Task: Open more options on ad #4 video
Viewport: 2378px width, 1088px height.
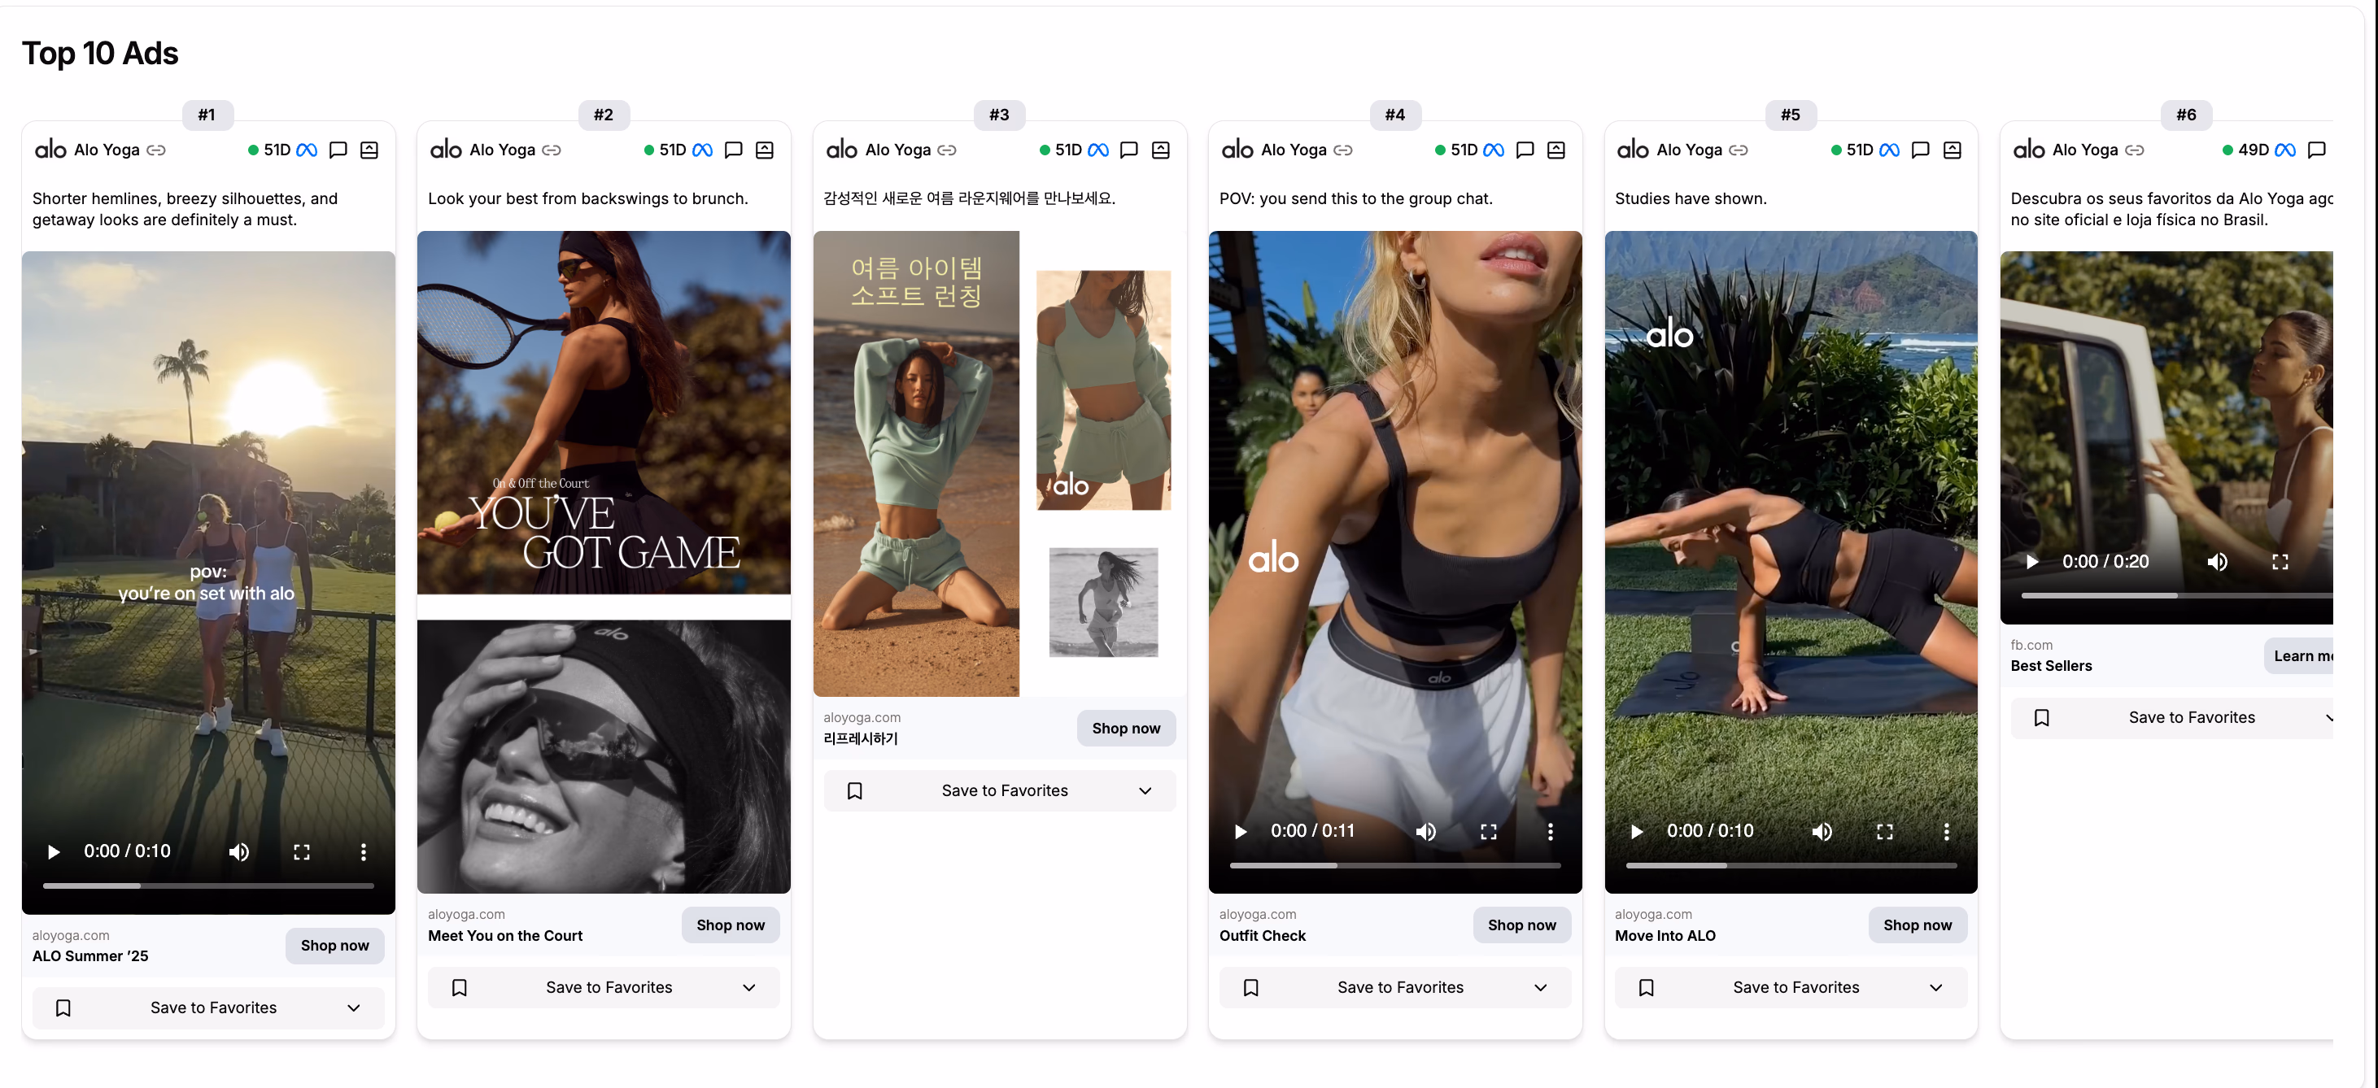Action: [1551, 832]
